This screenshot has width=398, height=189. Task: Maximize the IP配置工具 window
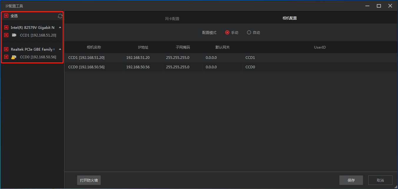tap(379, 6)
